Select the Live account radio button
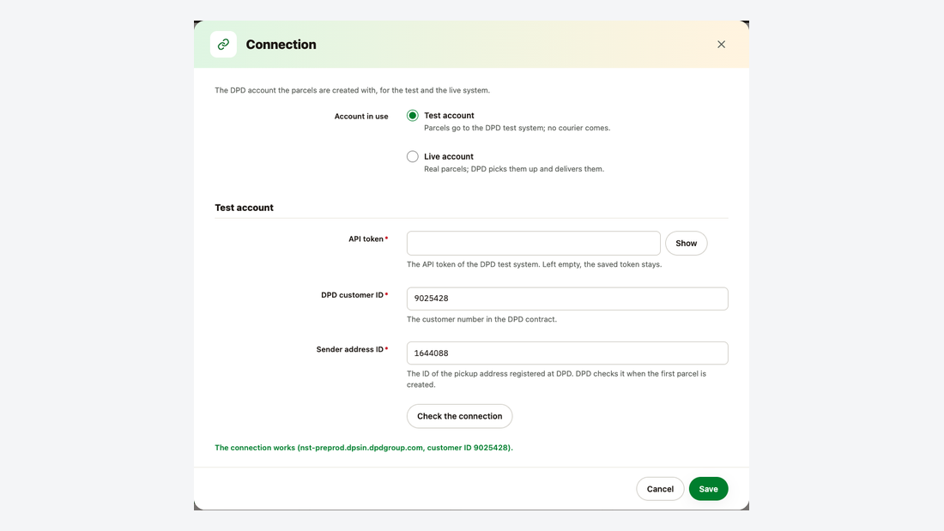This screenshot has width=944, height=531. click(x=413, y=156)
